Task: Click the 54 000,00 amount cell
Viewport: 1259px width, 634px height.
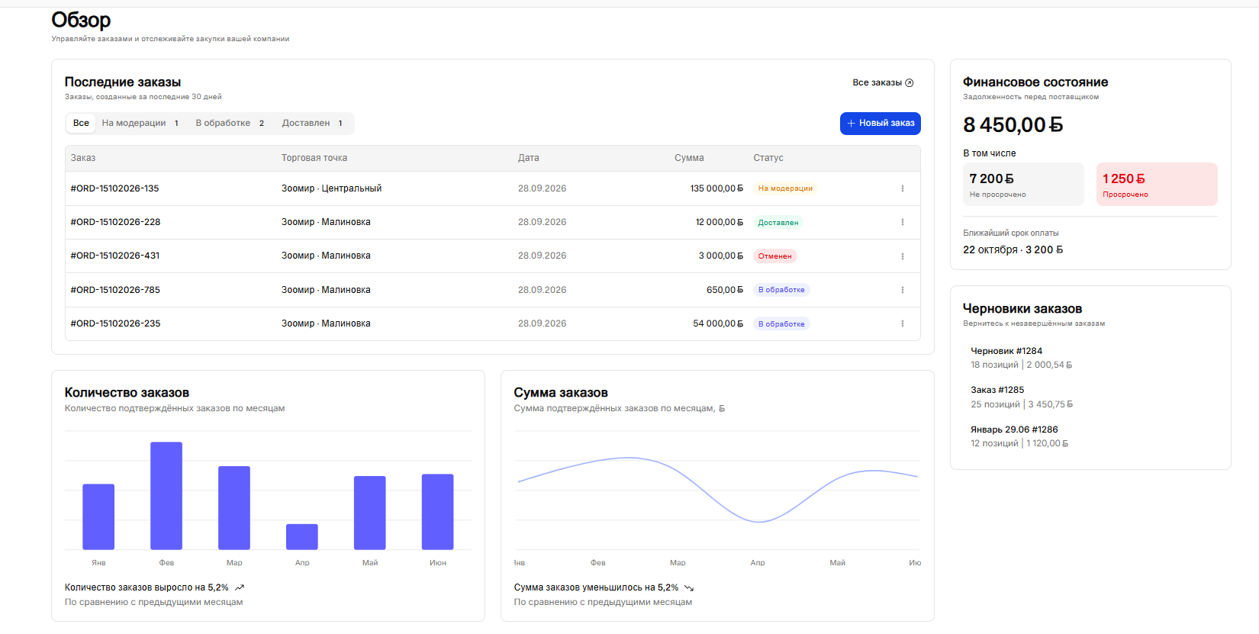Action: [x=718, y=323]
